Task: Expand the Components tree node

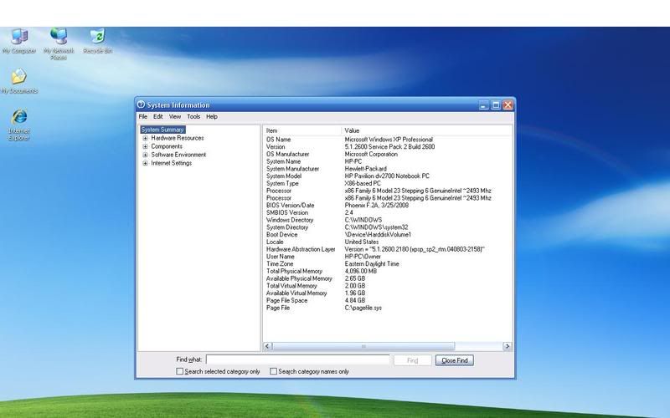Action: [x=145, y=146]
